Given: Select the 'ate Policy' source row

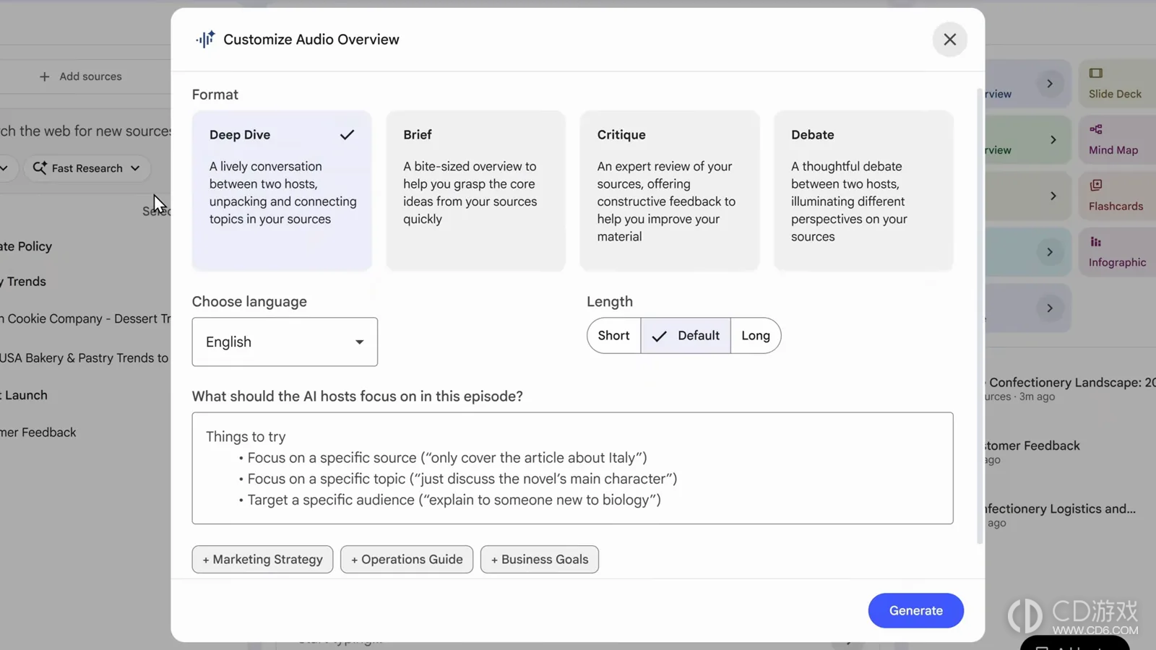Looking at the screenshot, I should 27,246.
